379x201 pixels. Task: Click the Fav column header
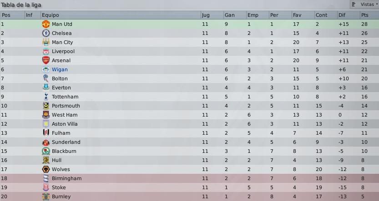pos(297,15)
